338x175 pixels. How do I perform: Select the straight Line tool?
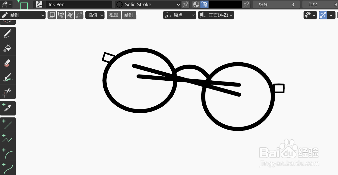[8, 125]
